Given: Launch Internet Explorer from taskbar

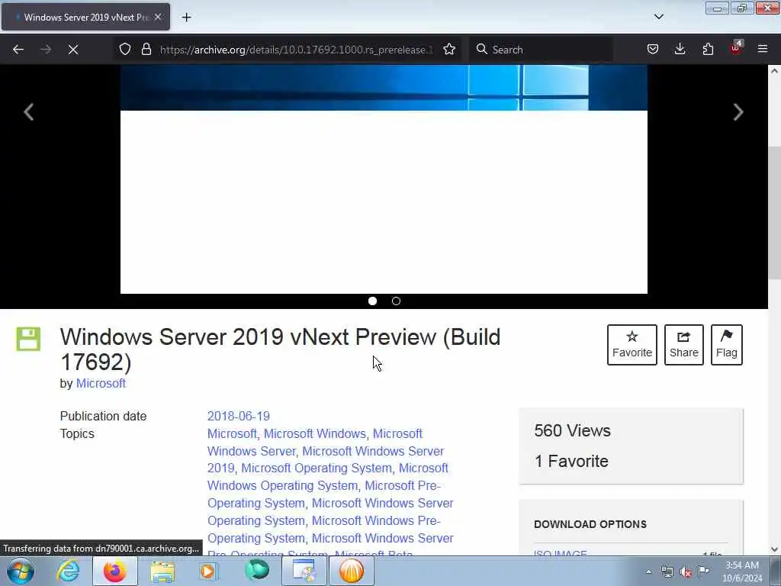Looking at the screenshot, I should [68, 571].
